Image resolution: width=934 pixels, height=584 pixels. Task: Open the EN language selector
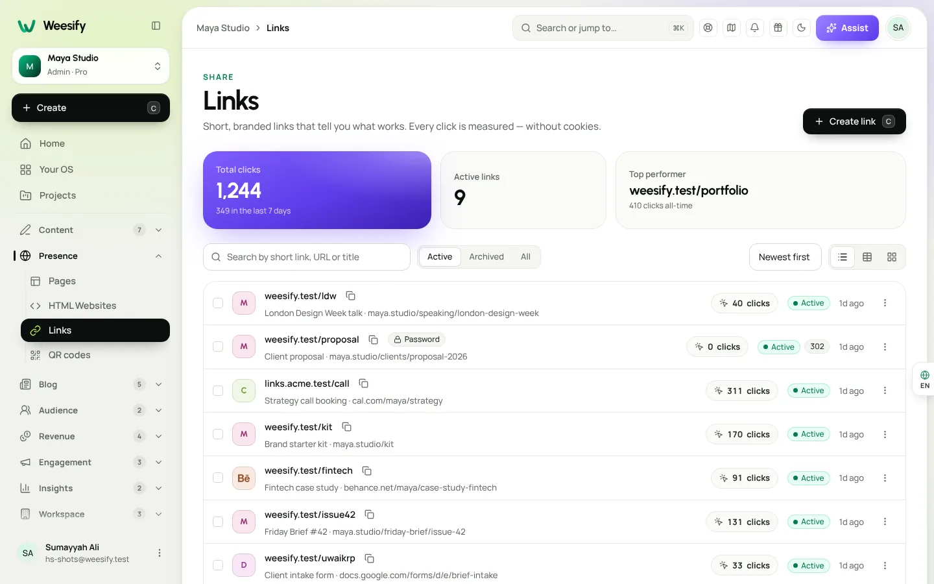coord(924,380)
